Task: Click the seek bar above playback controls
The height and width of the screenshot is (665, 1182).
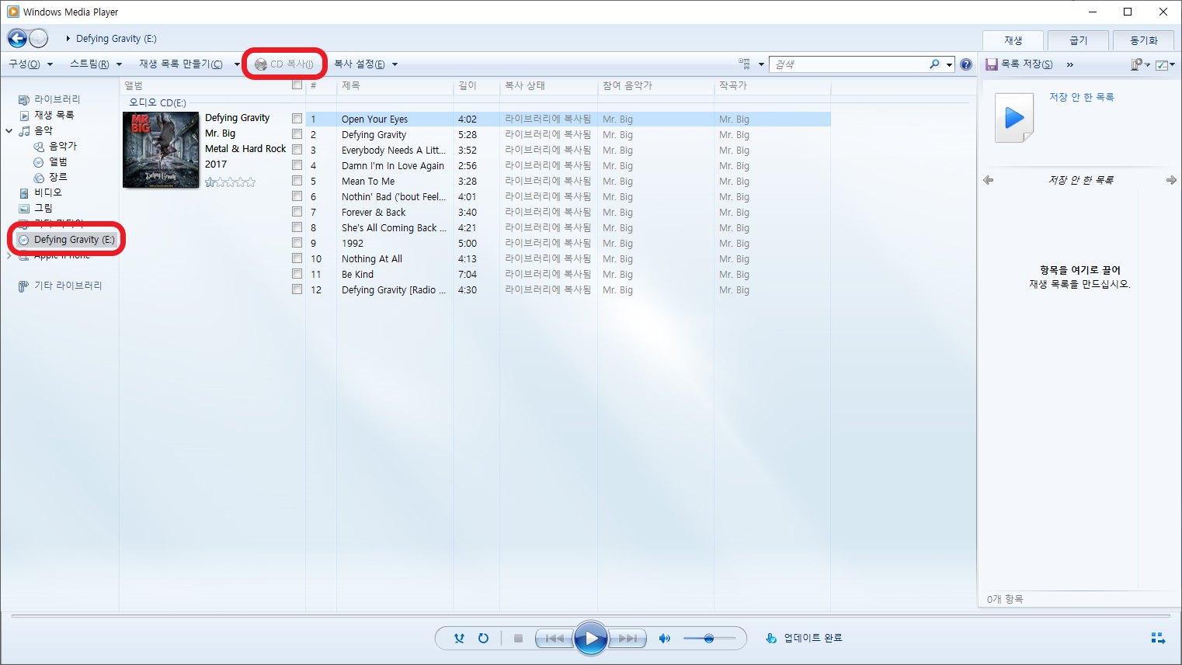Action: pos(590,616)
